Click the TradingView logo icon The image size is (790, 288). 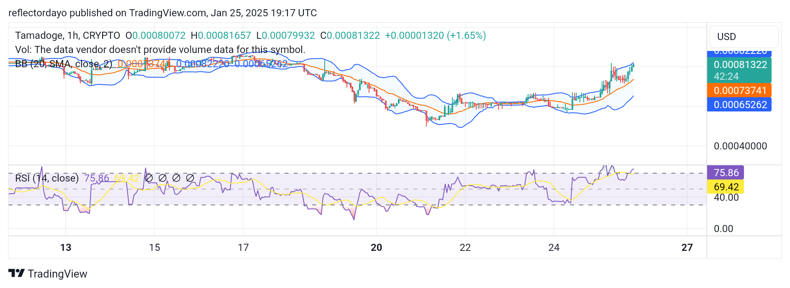[x=16, y=273]
